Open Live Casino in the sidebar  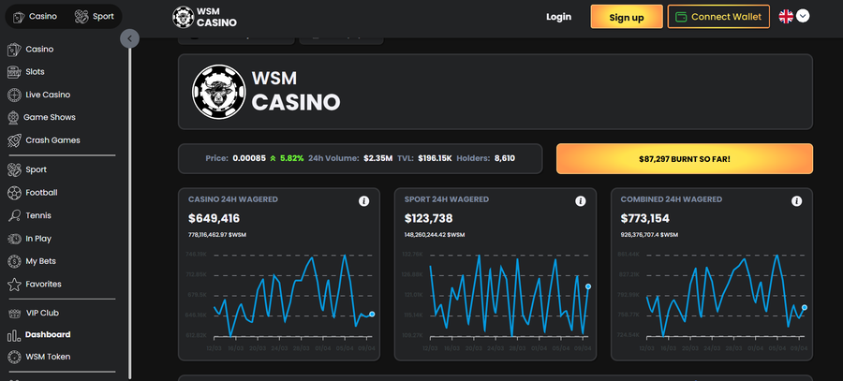48,95
